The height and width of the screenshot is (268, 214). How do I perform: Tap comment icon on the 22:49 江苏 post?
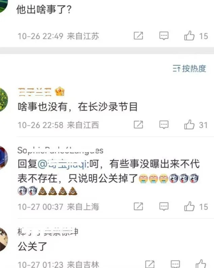pyautogui.click(x=164, y=36)
